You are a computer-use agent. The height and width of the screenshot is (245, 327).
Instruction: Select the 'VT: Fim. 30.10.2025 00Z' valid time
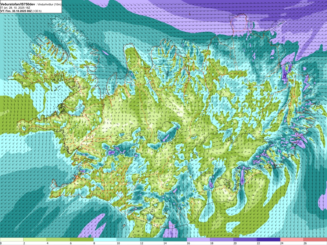coord(16,11)
